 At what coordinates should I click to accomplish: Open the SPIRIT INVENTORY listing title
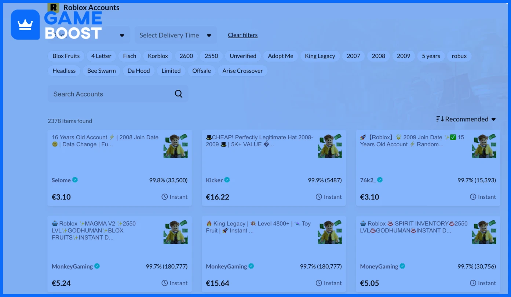414,227
